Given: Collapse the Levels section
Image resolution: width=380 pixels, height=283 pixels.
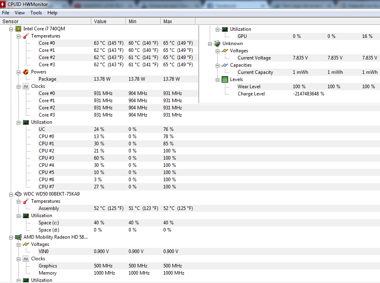Looking at the screenshot, I should pyautogui.click(x=217, y=80).
